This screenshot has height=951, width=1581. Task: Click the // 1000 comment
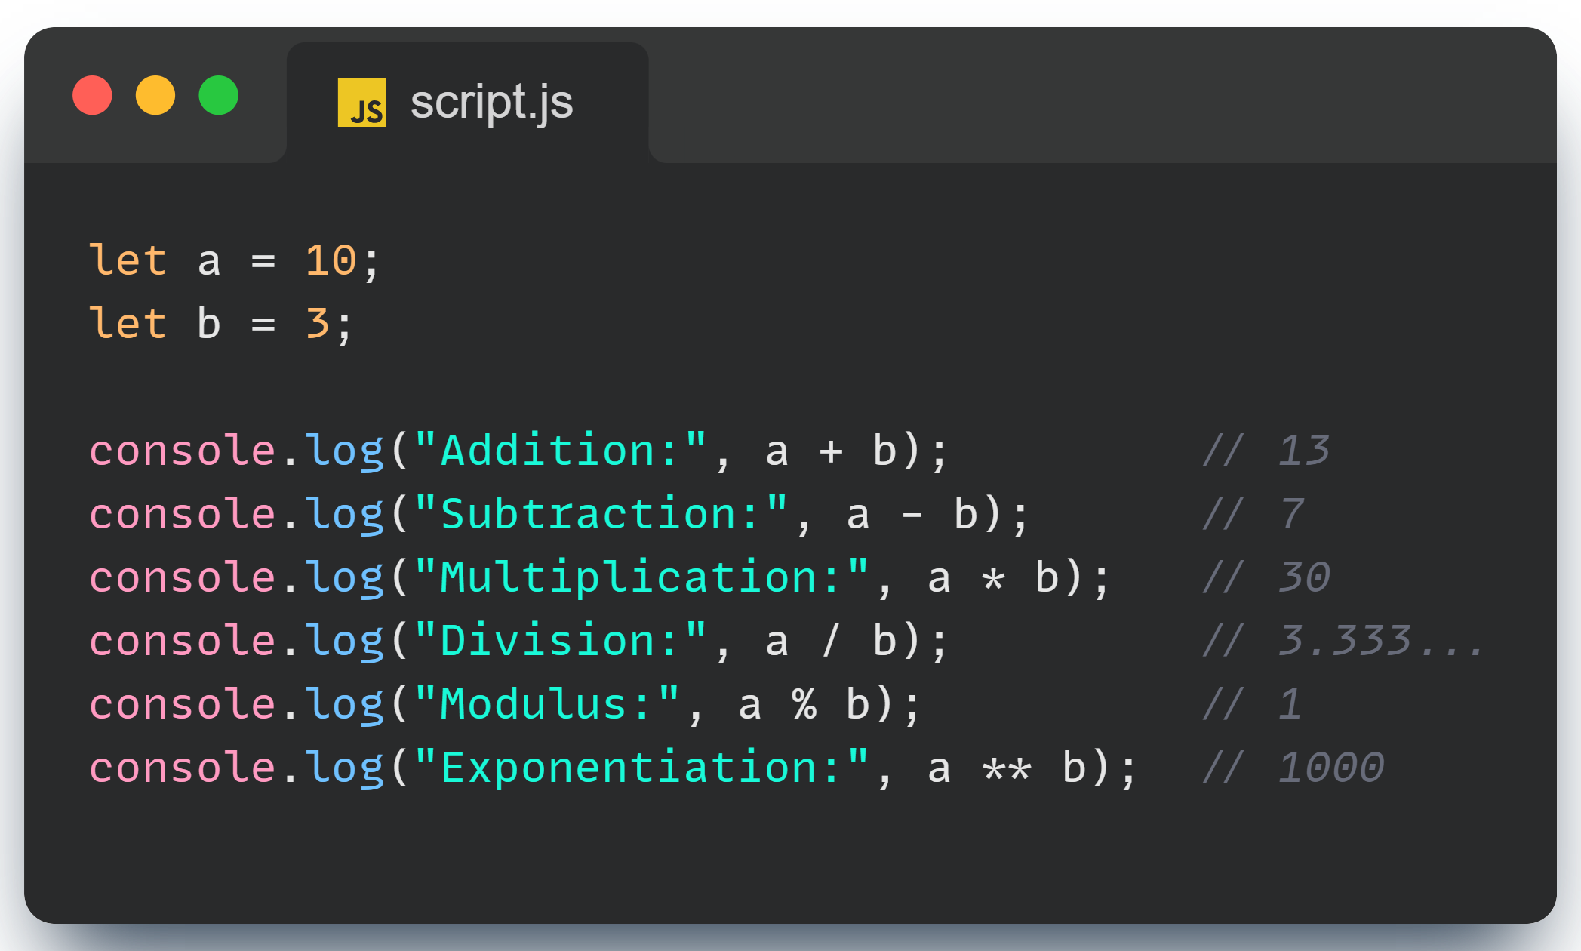(1293, 768)
